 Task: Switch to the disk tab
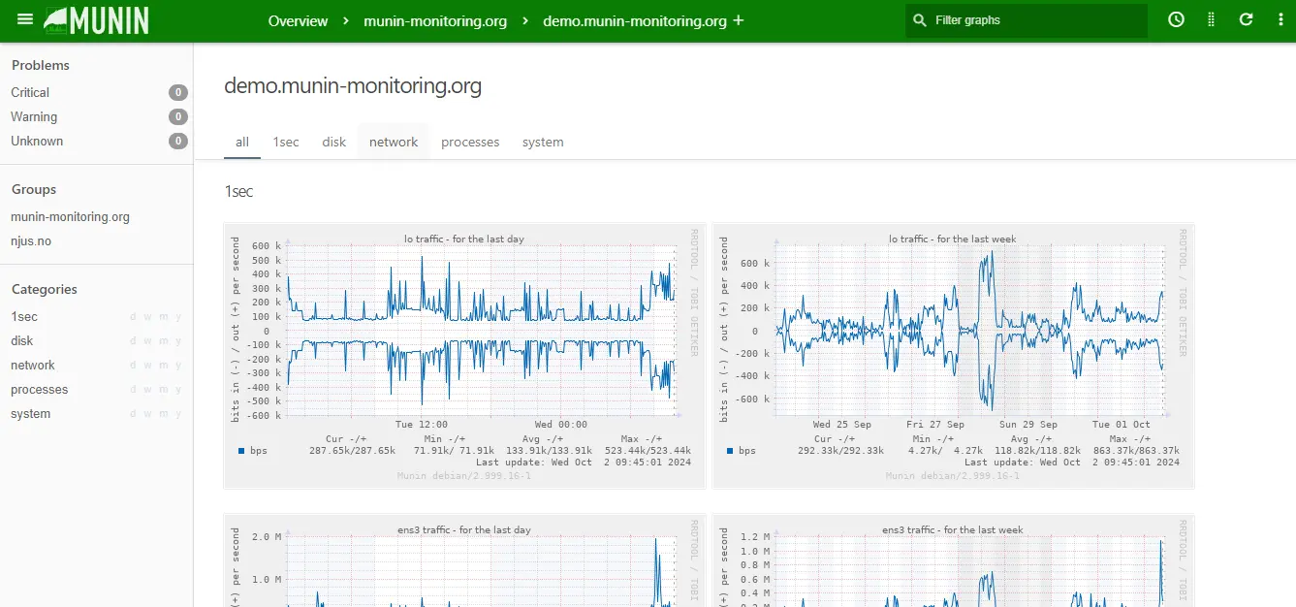[x=334, y=142]
